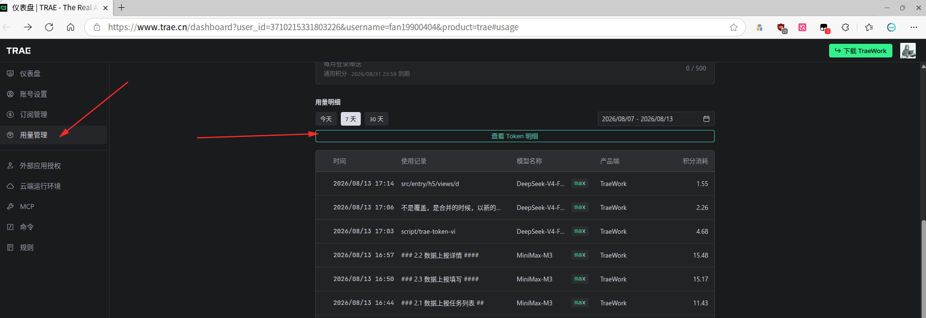This screenshot has height=318, width=926.
Task: Open the browser extensions puzzle icon
Action: click(846, 27)
